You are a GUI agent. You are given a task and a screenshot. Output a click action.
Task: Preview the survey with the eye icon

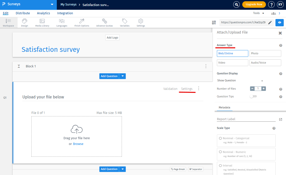coord(279,22)
